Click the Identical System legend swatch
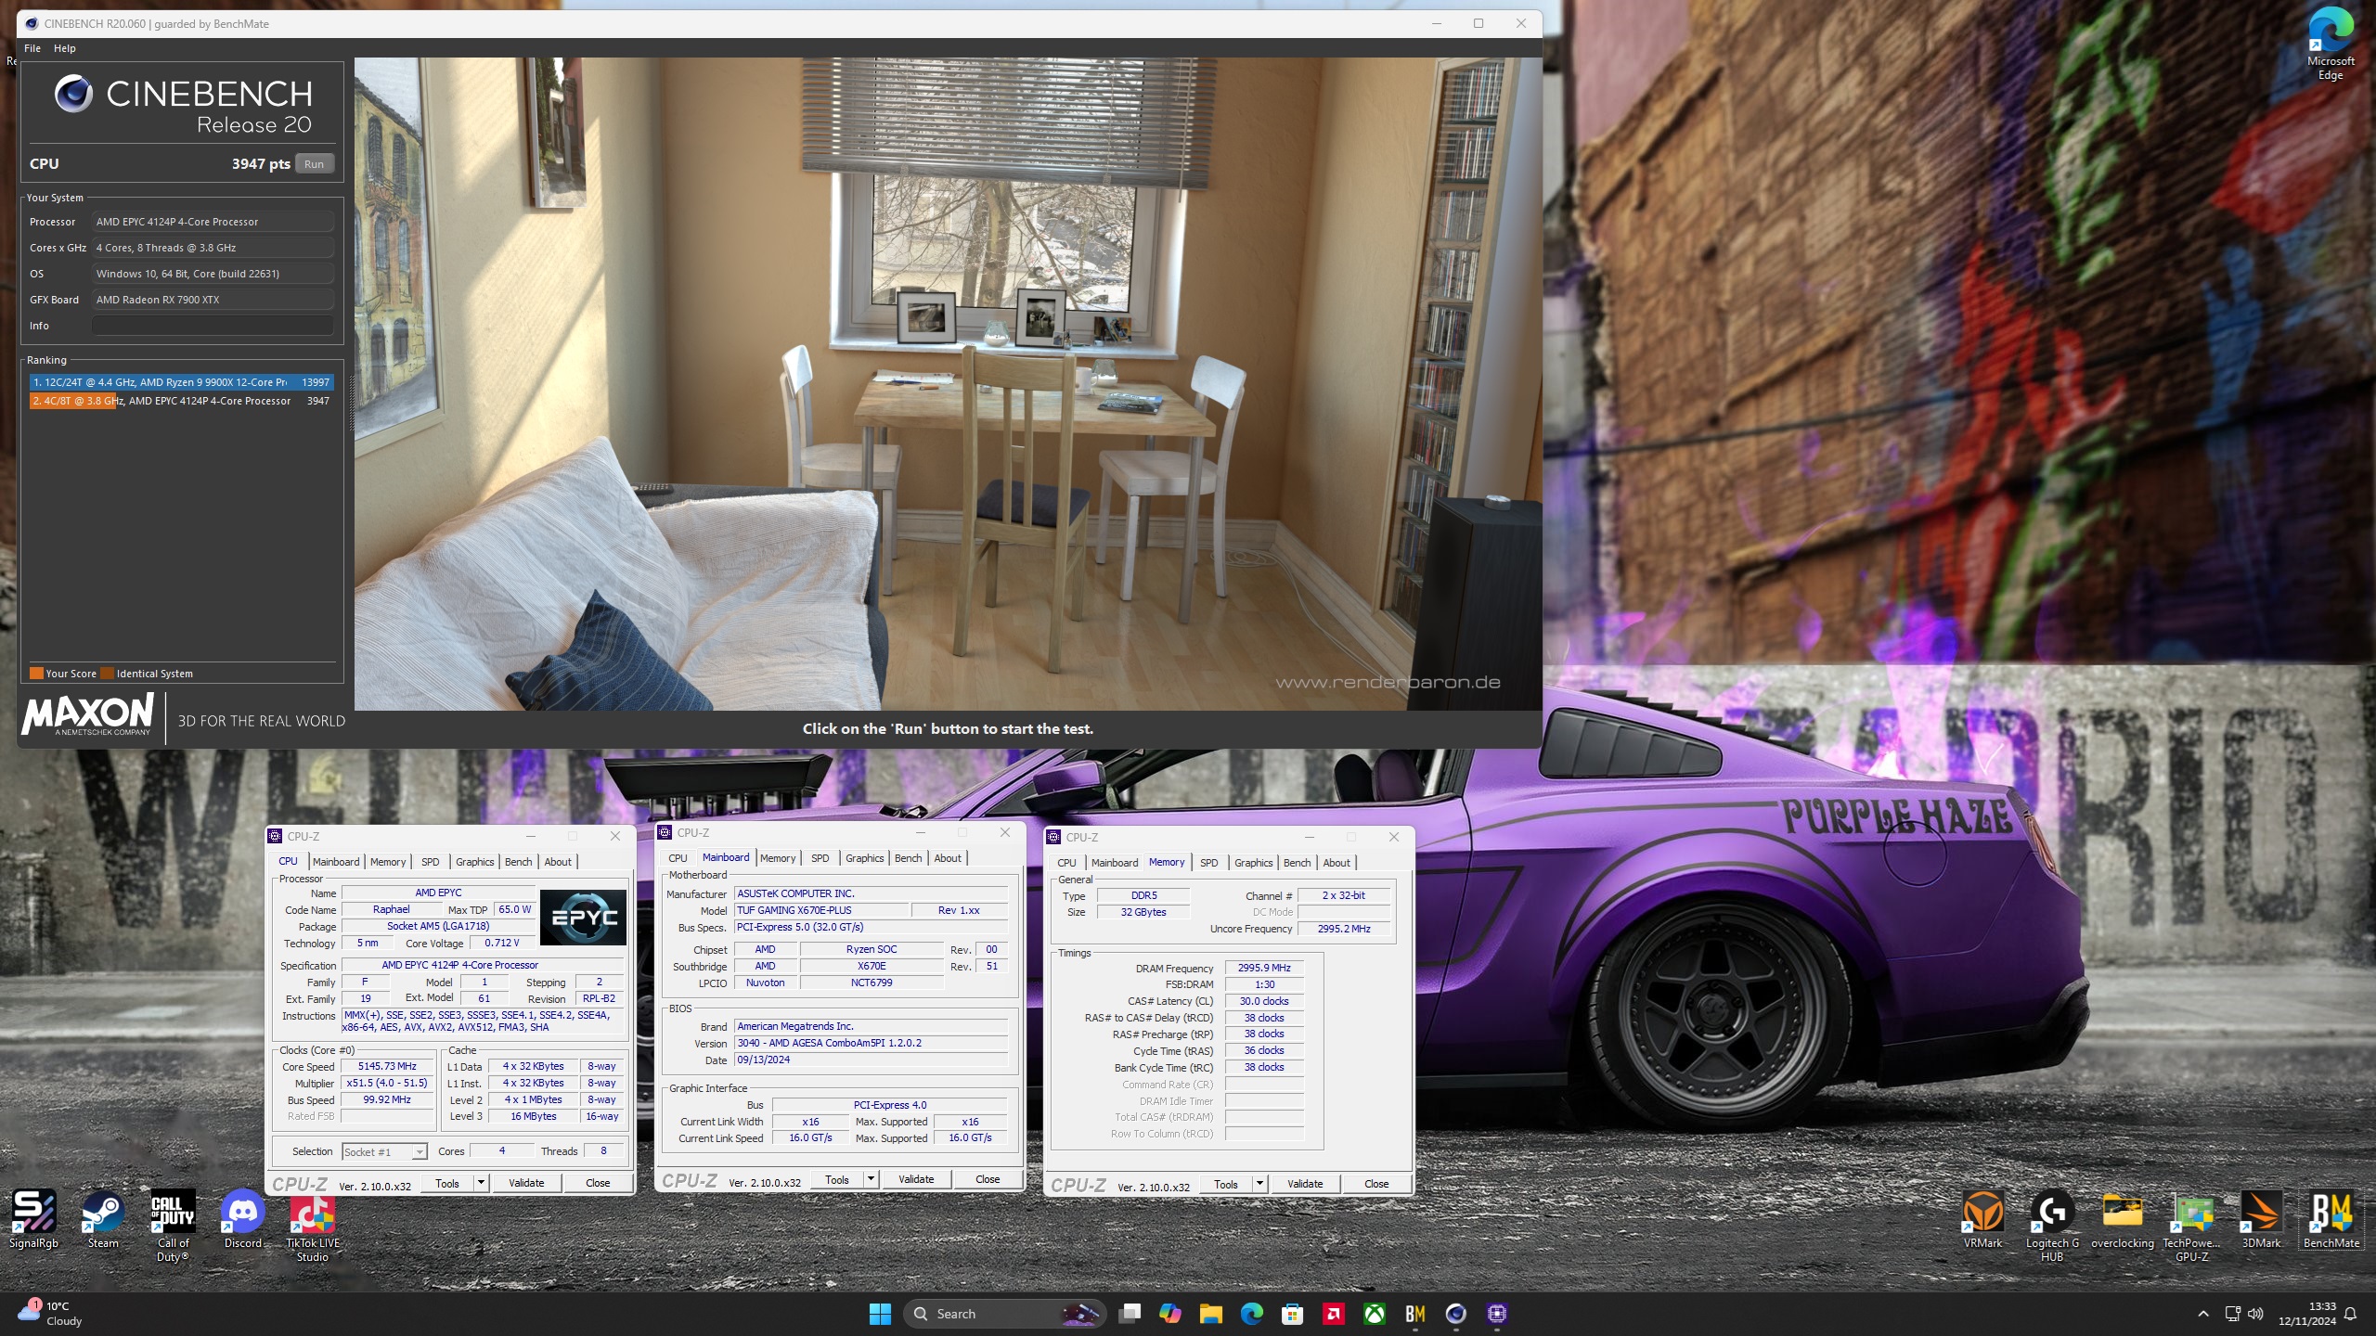The image size is (2376, 1336). click(x=107, y=674)
